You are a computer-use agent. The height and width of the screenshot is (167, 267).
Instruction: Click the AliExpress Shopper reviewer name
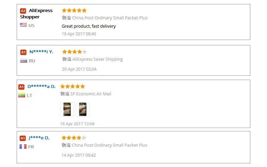pos(36,14)
